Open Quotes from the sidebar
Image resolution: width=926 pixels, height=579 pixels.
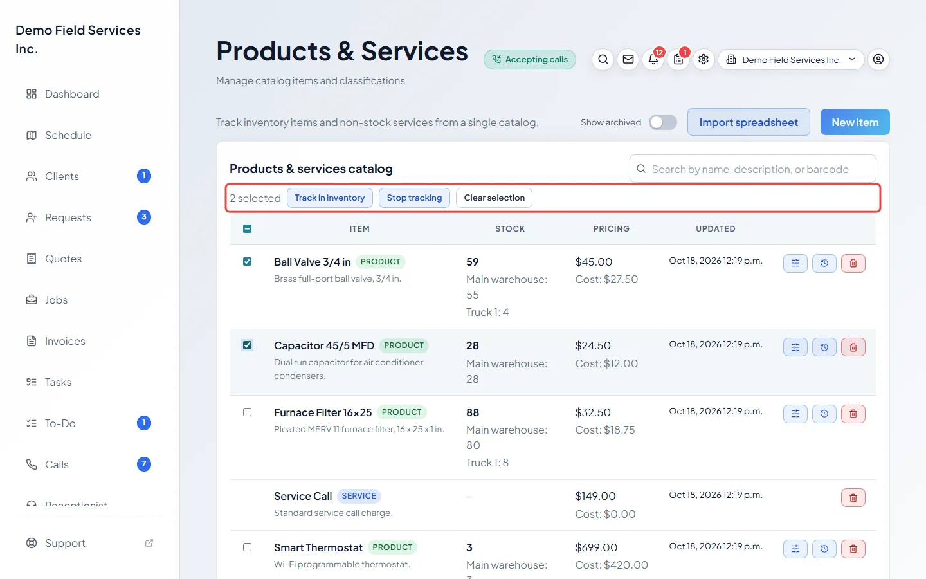tap(89, 259)
